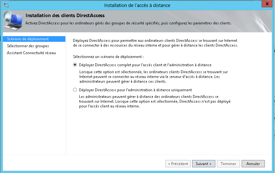
Task: Go to Sélectionner des groupes step
Action: [28, 46]
